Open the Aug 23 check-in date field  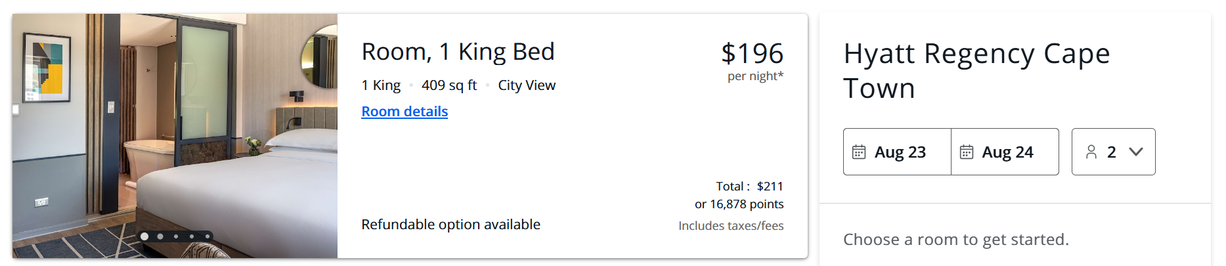pos(897,152)
